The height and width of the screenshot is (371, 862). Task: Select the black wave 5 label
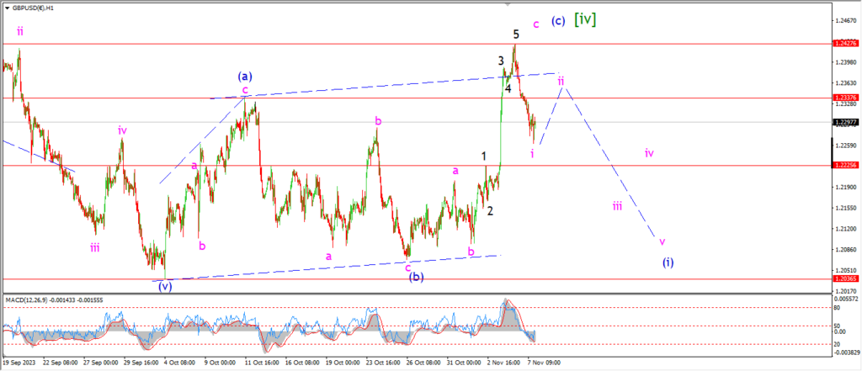coord(516,34)
